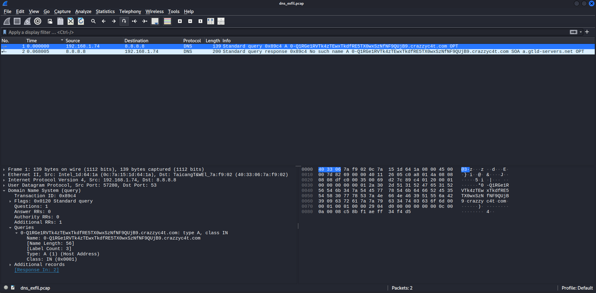
Task: Open the Capture menu
Action: point(62,12)
